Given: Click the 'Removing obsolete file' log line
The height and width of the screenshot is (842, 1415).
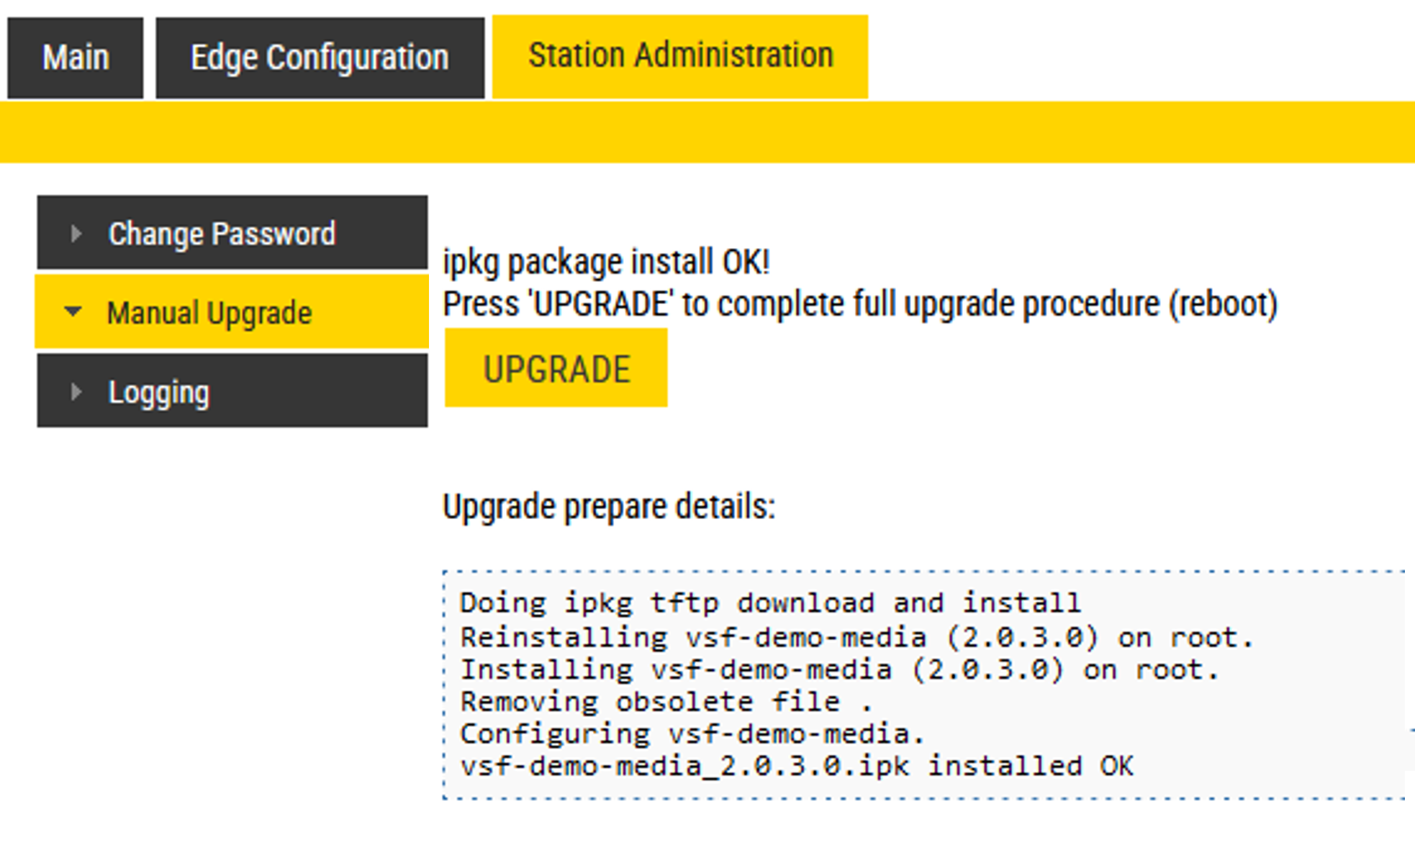Looking at the screenshot, I should click(x=666, y=701).
